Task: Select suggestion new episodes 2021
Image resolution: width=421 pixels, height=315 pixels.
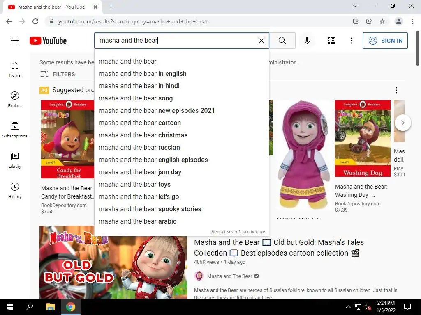Action: click(181, 111)
